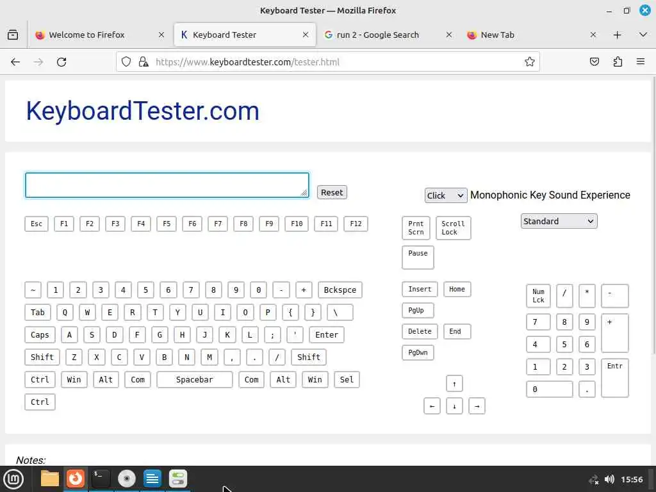
Task: Go back with the browser back arrow
Action: [x=15, y=62]
